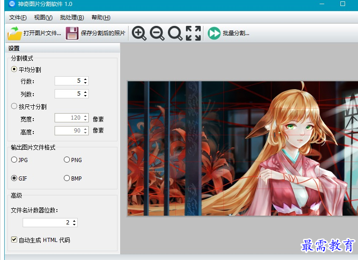Toggle 自动生成 HTML 代码 checkbox
Screen dimensions: 358x260
[x=14, y=240]
